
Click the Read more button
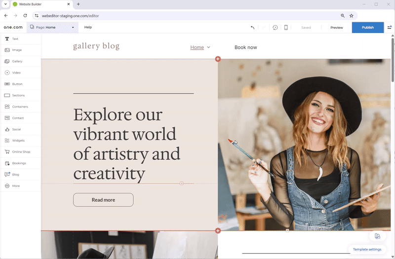(x=103, y=200)
